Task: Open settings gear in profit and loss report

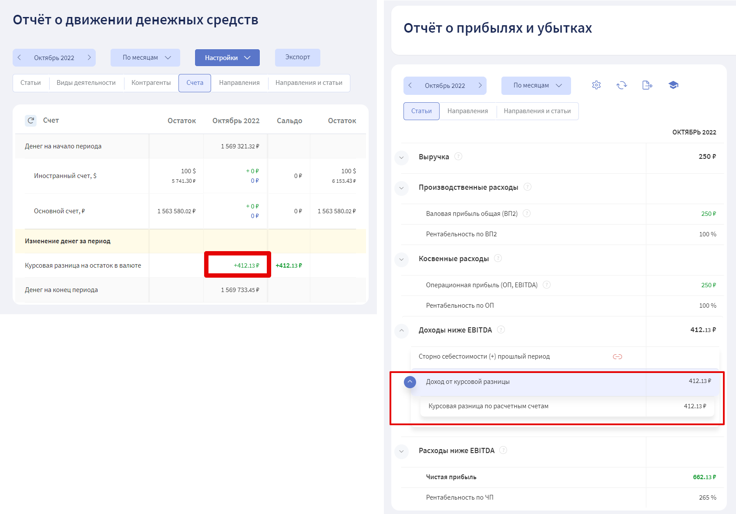Action: click(596, 85)
